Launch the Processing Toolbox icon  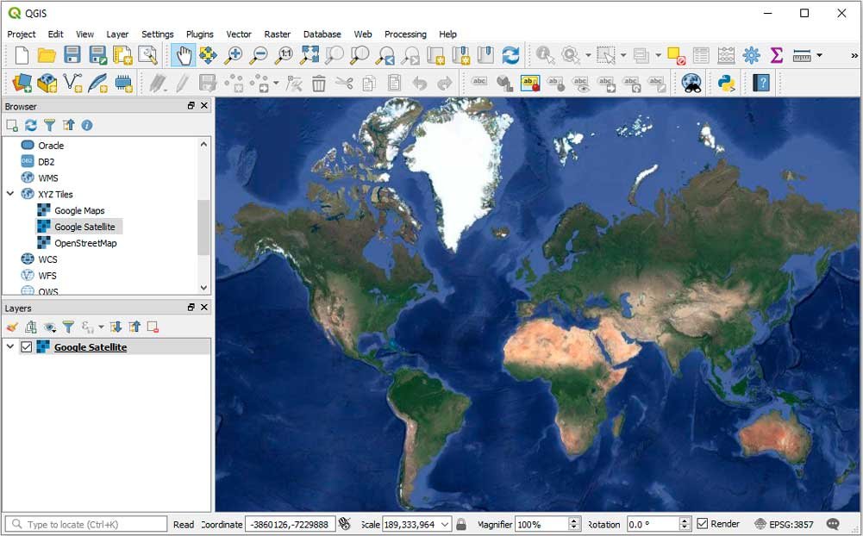(749, 54)
